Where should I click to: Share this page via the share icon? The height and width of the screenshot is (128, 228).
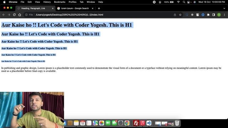point(175,15)
